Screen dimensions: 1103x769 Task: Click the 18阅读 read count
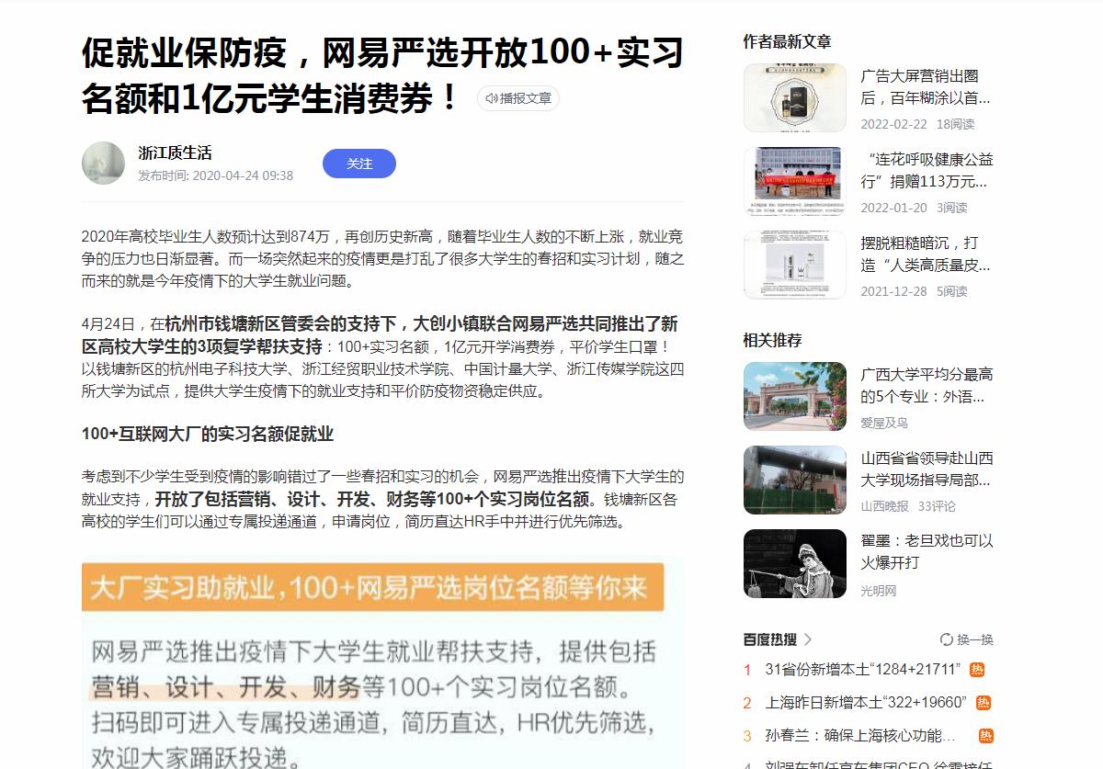click(x=955, y=124)
